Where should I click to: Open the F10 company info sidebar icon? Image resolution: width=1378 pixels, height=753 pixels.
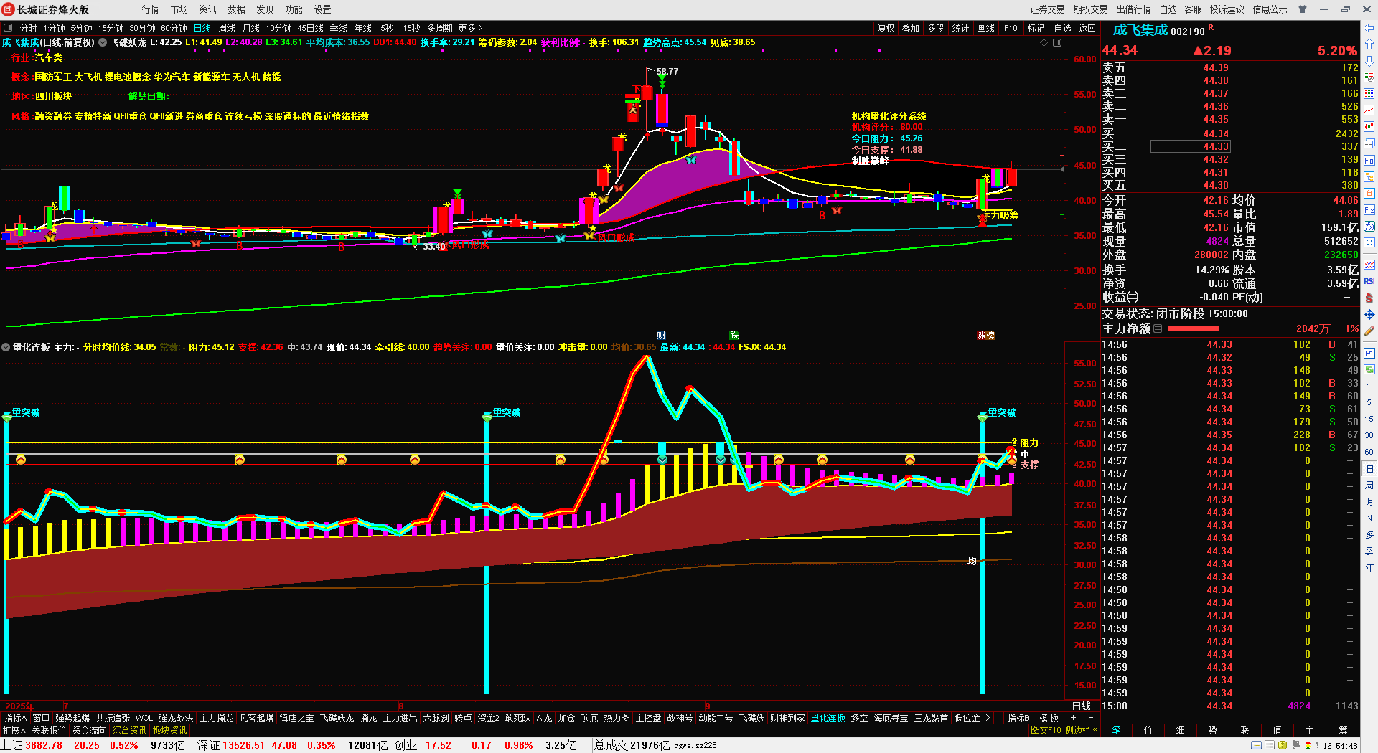coord(1369,160)
